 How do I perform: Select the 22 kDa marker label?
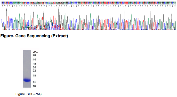(34, 71)
